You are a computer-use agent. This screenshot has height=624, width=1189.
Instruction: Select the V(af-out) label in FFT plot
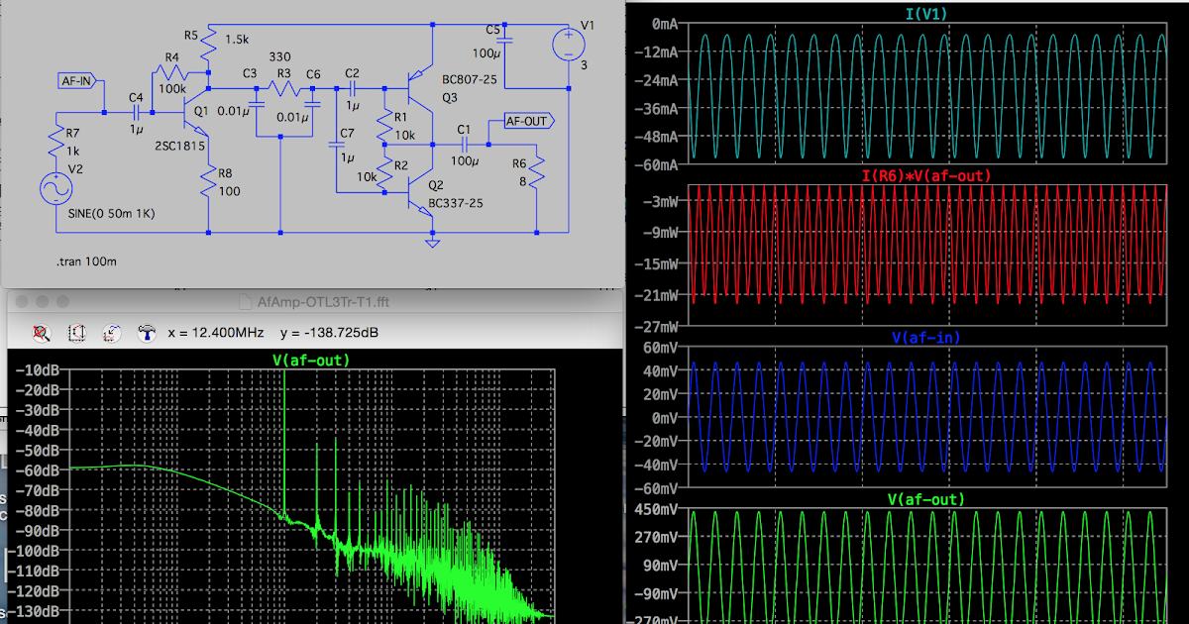click(311, 360)
